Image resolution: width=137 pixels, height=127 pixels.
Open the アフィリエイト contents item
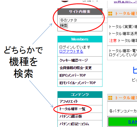(80, 101)
